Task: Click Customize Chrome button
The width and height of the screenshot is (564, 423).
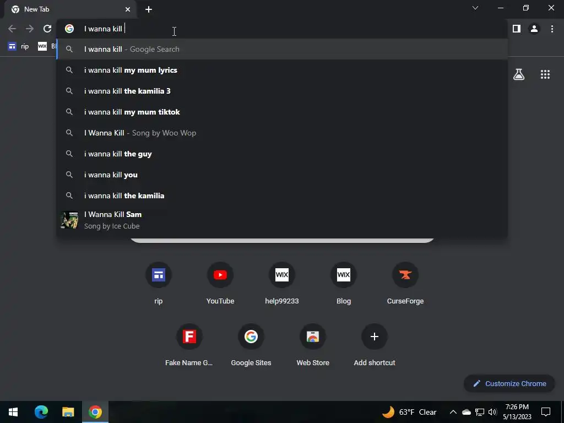Action: pyautogui.click(x=509, y=383)
